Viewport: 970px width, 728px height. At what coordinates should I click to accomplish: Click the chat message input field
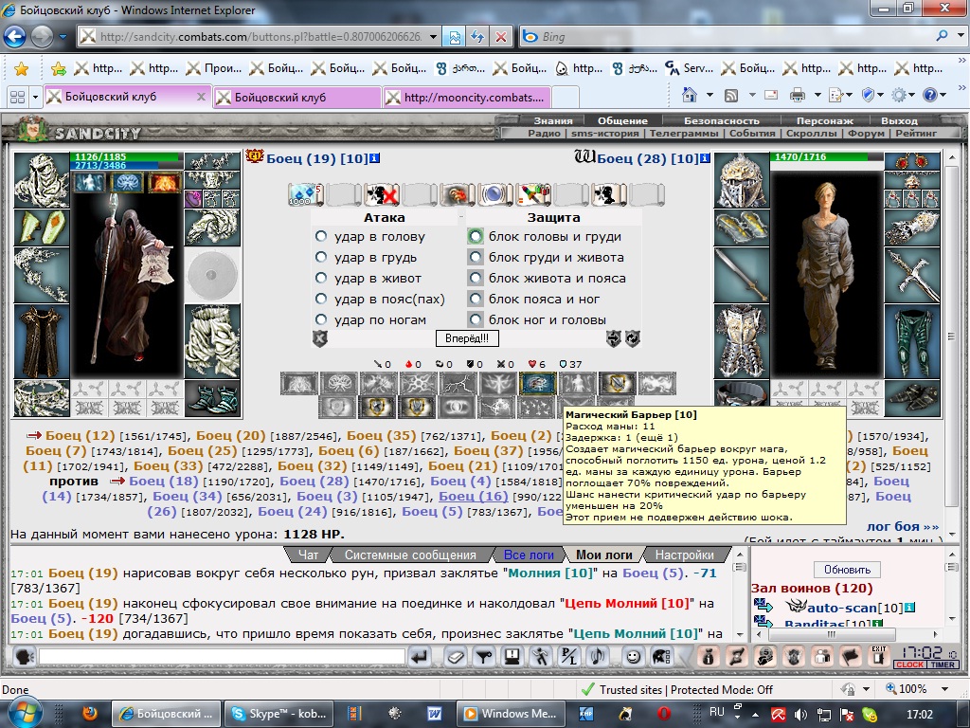tap(222, 656)
